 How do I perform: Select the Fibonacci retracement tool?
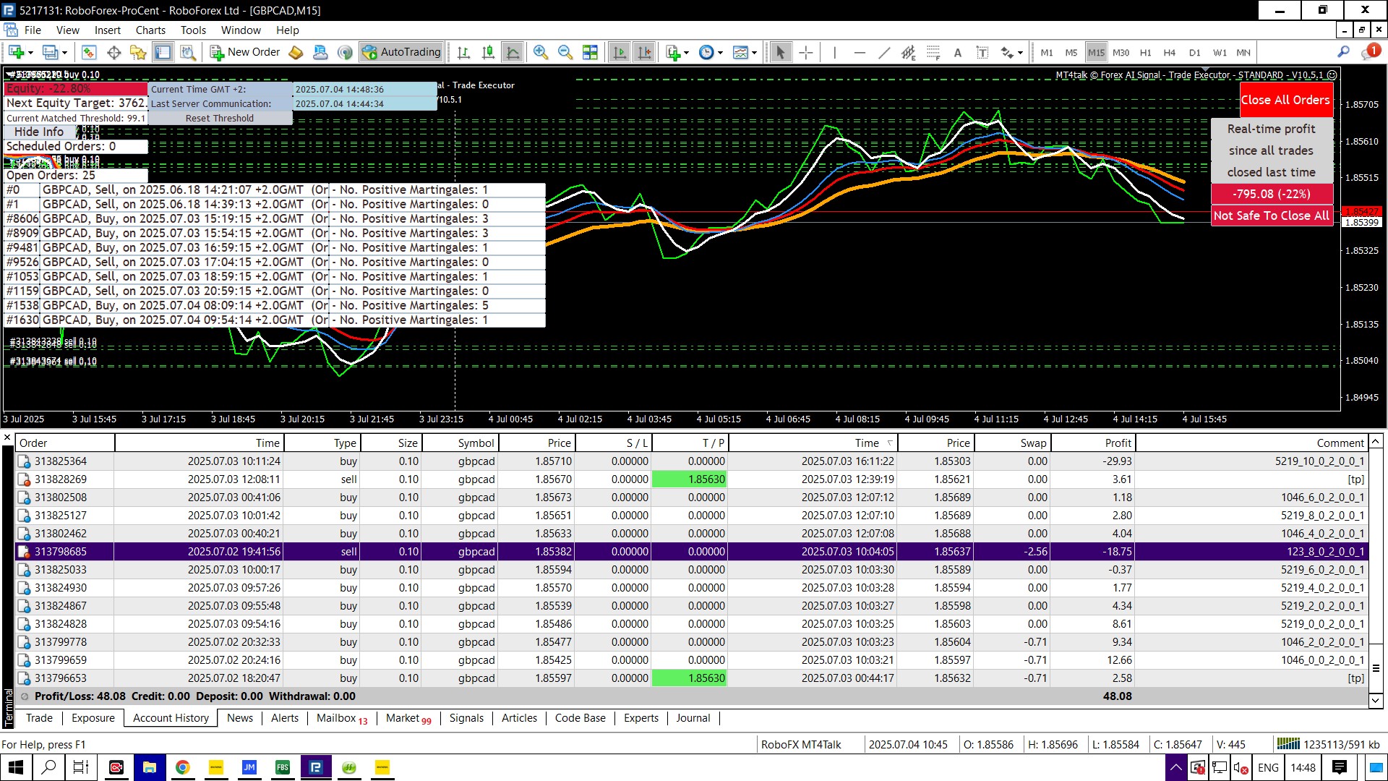click(x=933, y=52)
